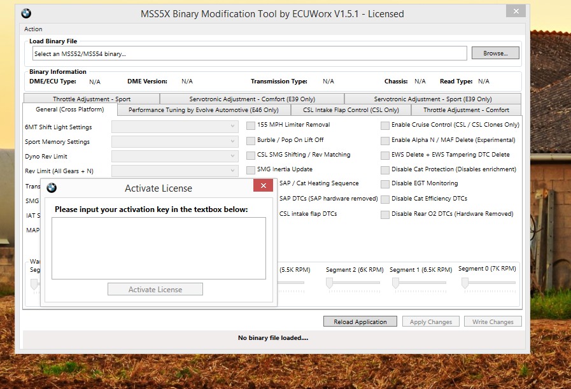Open Servotronic Adjustment - Comfort (E39 Only) tab
This screenshot has height=389, width=571.
coord(252,99)
